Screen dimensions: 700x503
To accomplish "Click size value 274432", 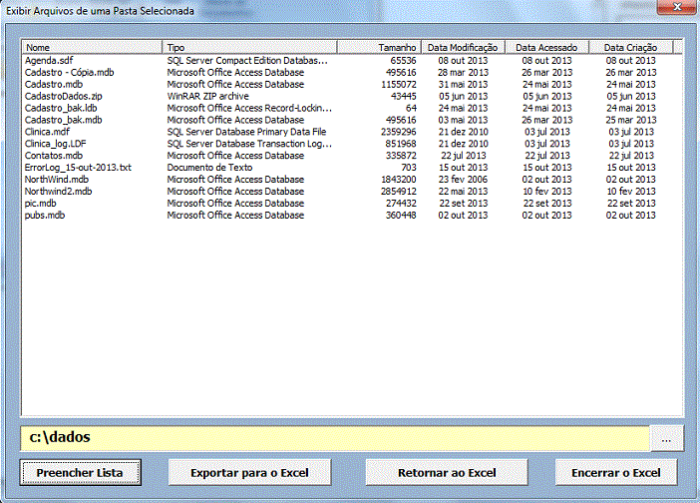I will click(401, 204).
